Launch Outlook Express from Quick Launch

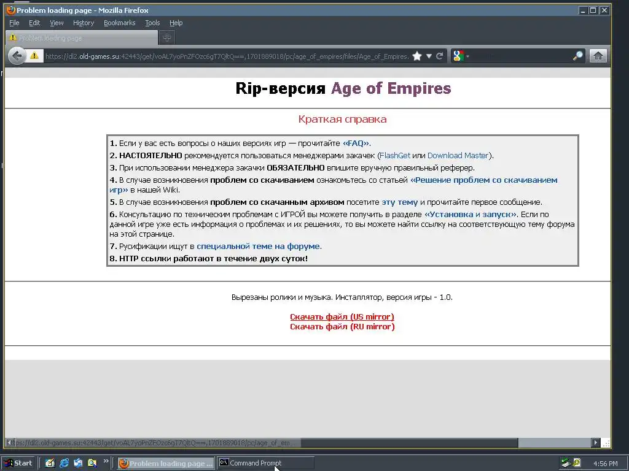78,463
